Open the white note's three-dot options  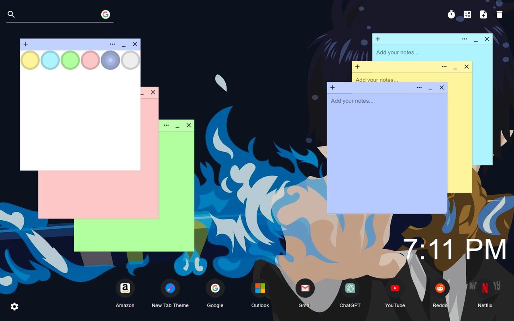point(112,44)
